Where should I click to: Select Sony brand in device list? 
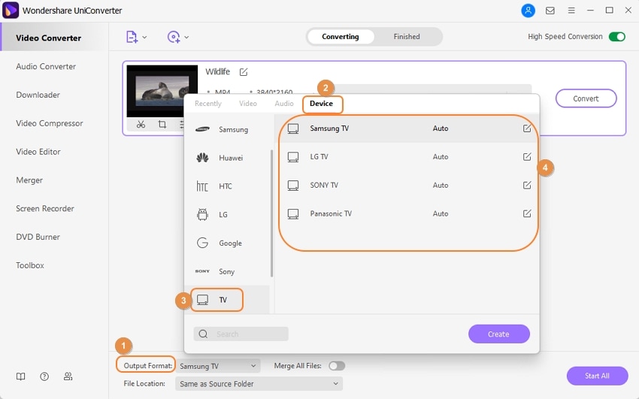click(x=226, y=271)
